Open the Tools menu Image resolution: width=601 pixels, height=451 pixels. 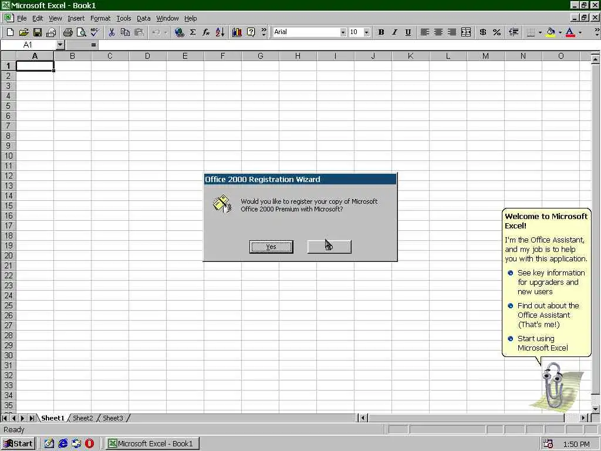[x=123, y=18]
